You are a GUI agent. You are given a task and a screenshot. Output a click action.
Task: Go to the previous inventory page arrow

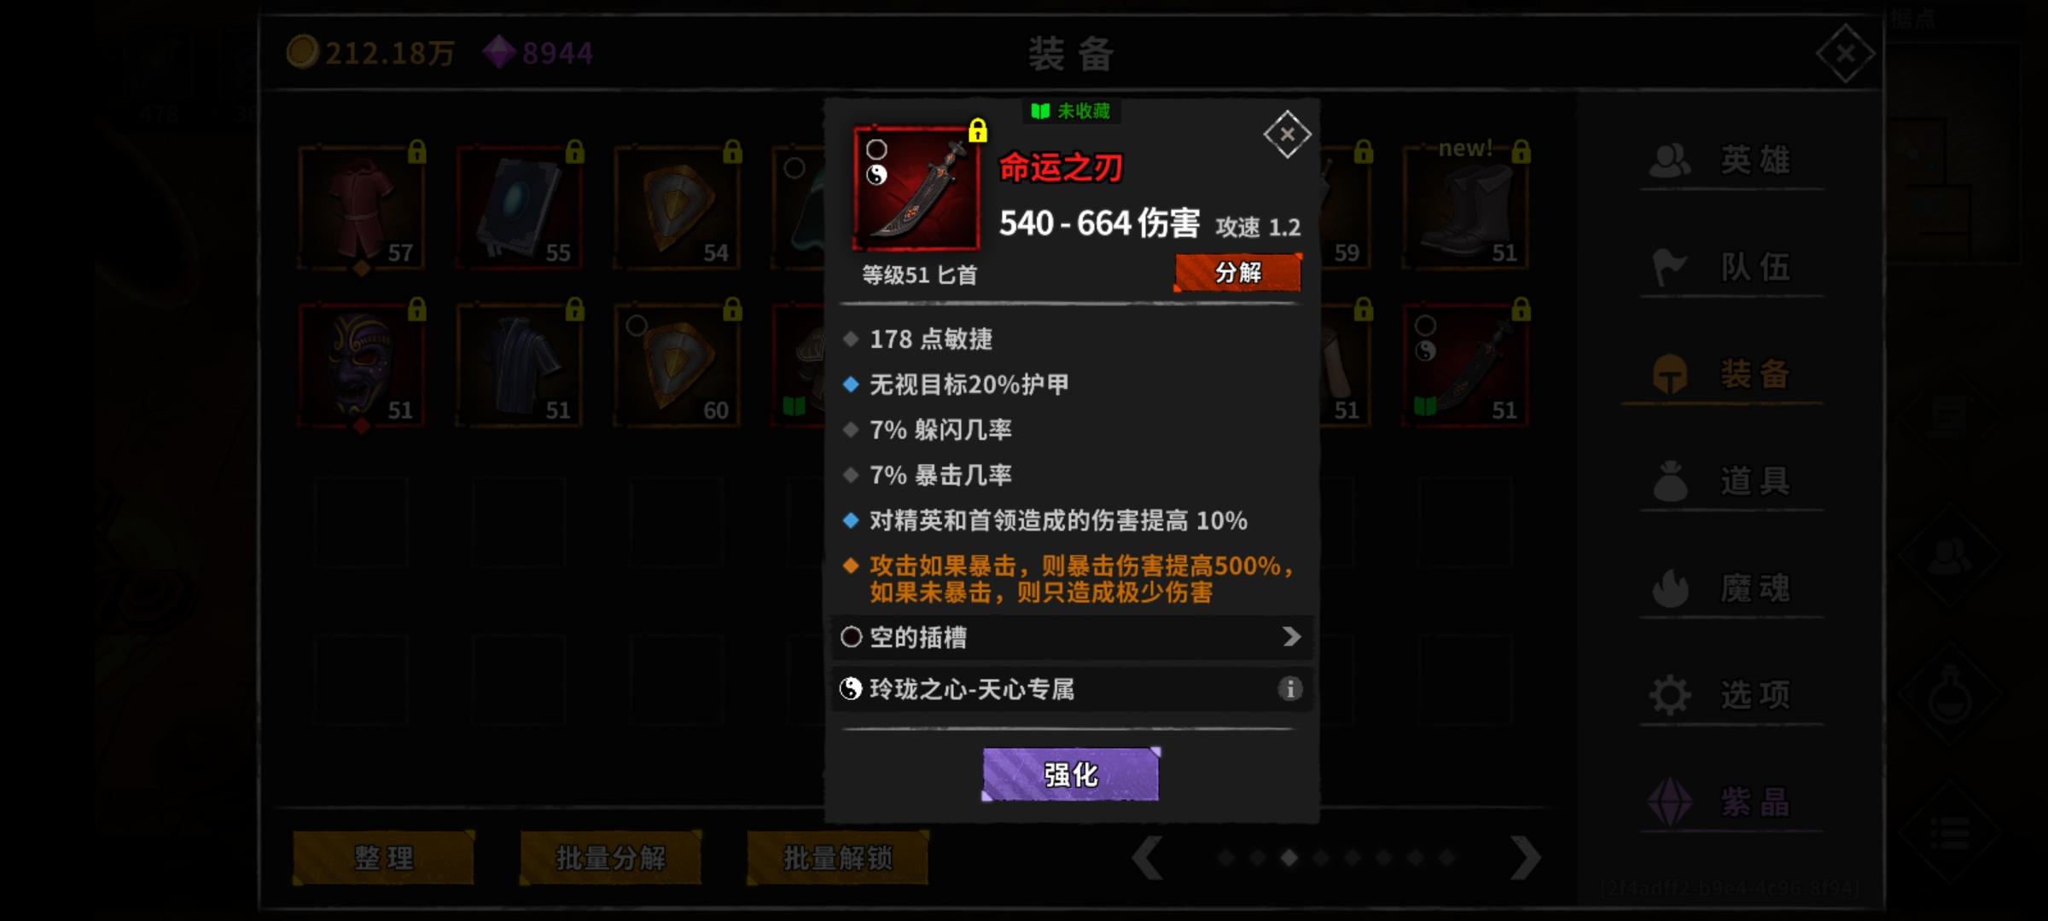point(1148,857)
